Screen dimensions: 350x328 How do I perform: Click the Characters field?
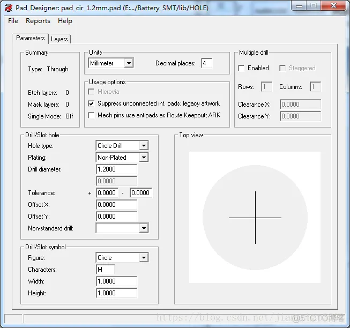click(106, 270)
